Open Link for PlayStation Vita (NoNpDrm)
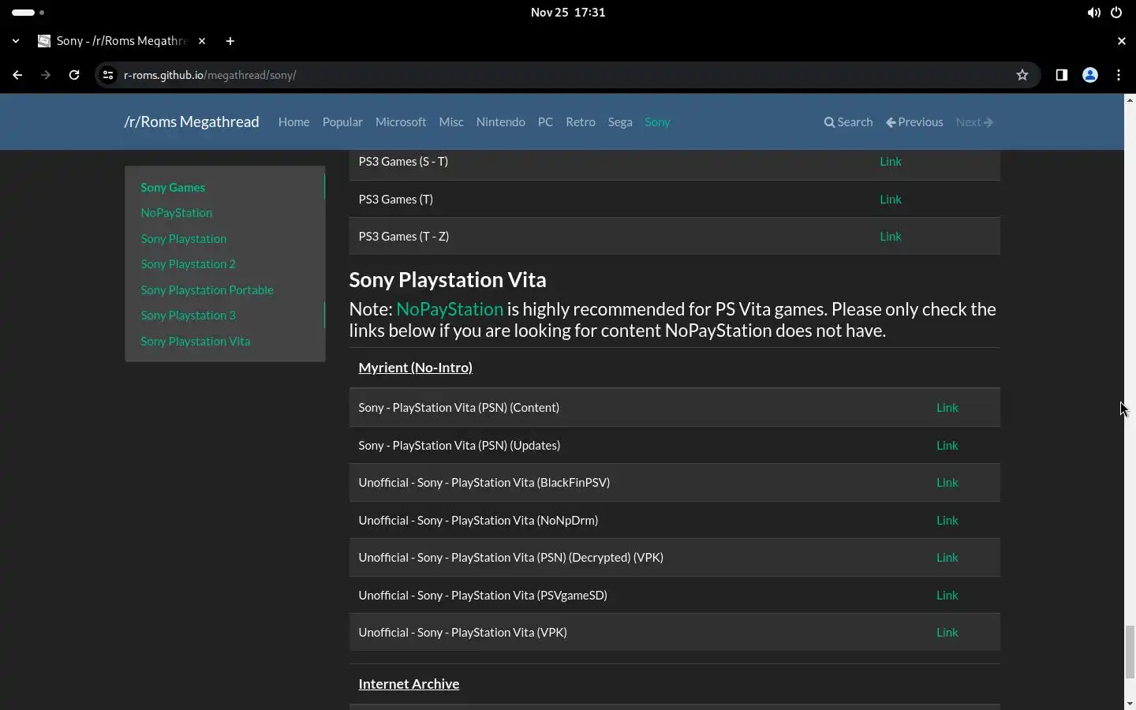The image size is (1136, 710). [947, 520]
